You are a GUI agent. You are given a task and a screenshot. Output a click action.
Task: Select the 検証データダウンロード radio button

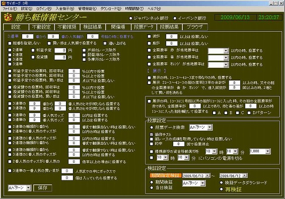pyautogui.click(x=221, y=182)
